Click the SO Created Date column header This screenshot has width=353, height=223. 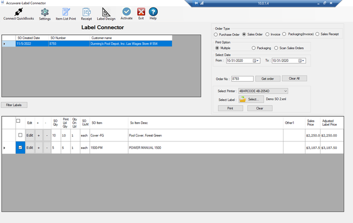pyautogui.click(x=32, y=38)
